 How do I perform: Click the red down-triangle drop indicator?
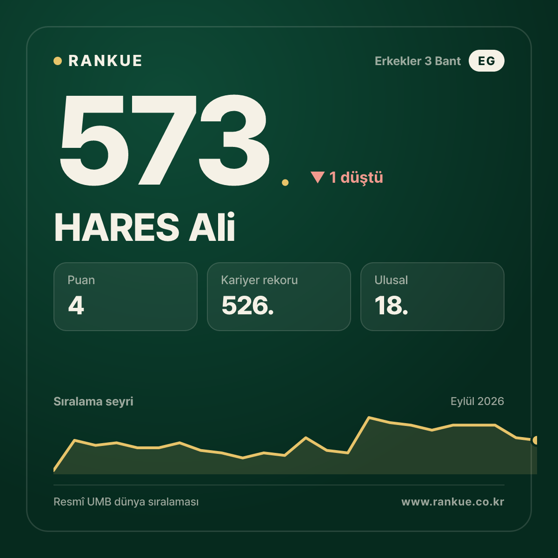point(318,177)
